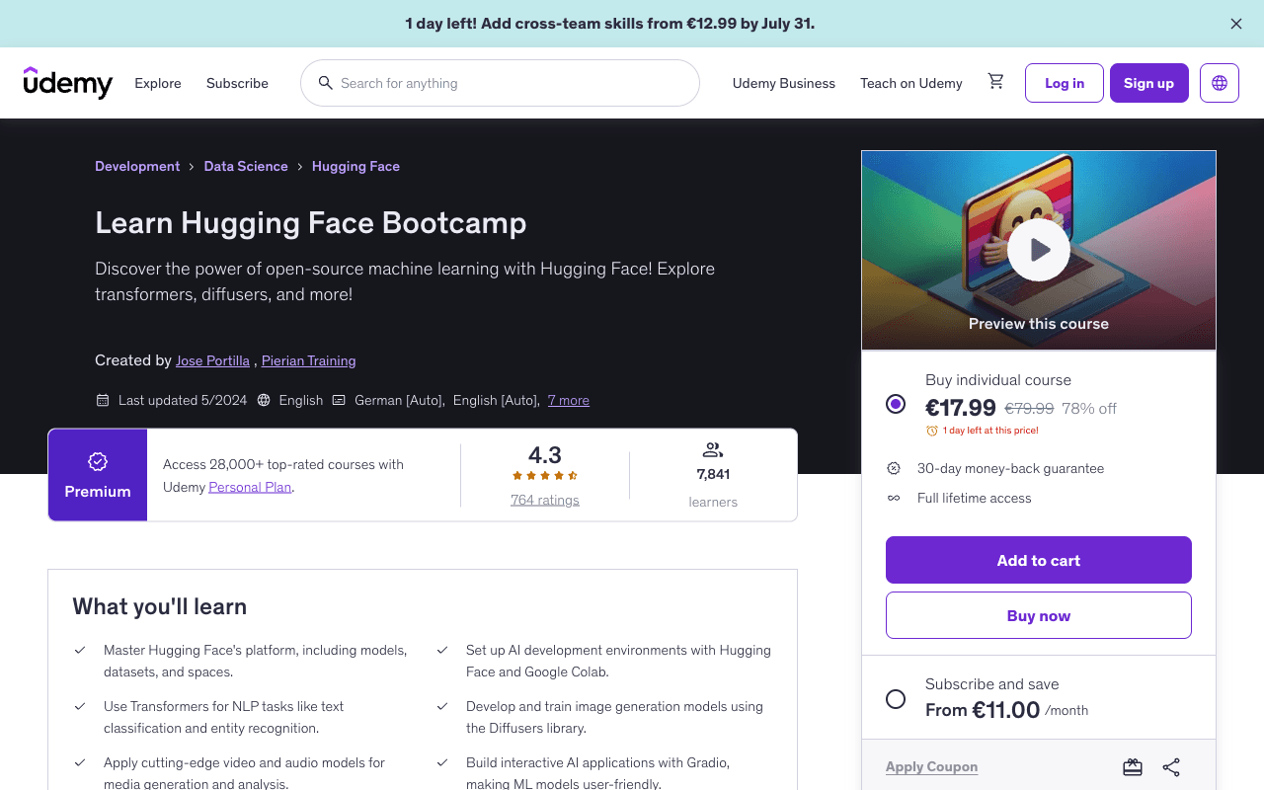Click the alarm clock price icon
Screen dimensions: 1264x790
[x=932, y=431]
